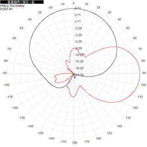Click the -170 degree angle label
The width and height of the screenshot is (147, 147).
tap(63, 142)
